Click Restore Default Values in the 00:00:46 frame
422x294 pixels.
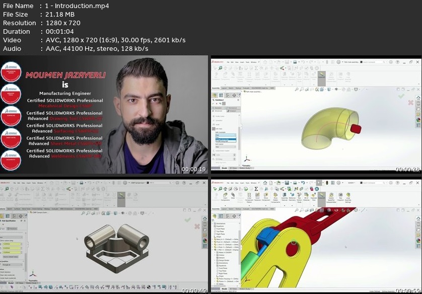point(11,257)
